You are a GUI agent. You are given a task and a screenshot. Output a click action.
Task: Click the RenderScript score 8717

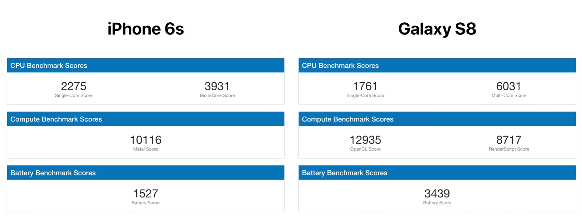pos(509,140)
